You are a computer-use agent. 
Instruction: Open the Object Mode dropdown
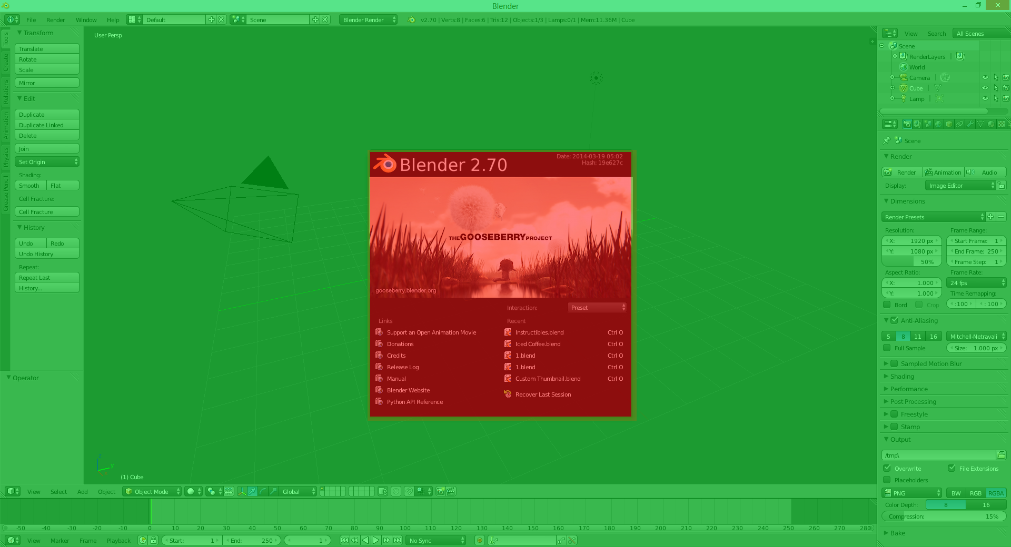click(x=152, y=491)
